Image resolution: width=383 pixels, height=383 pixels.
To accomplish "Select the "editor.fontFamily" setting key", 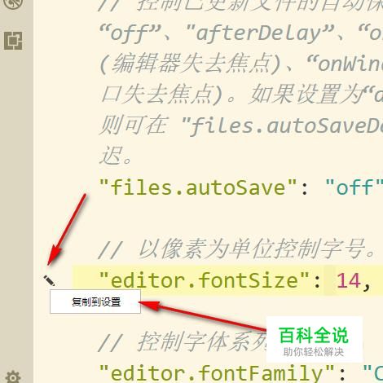I will (x=217, y=373).
